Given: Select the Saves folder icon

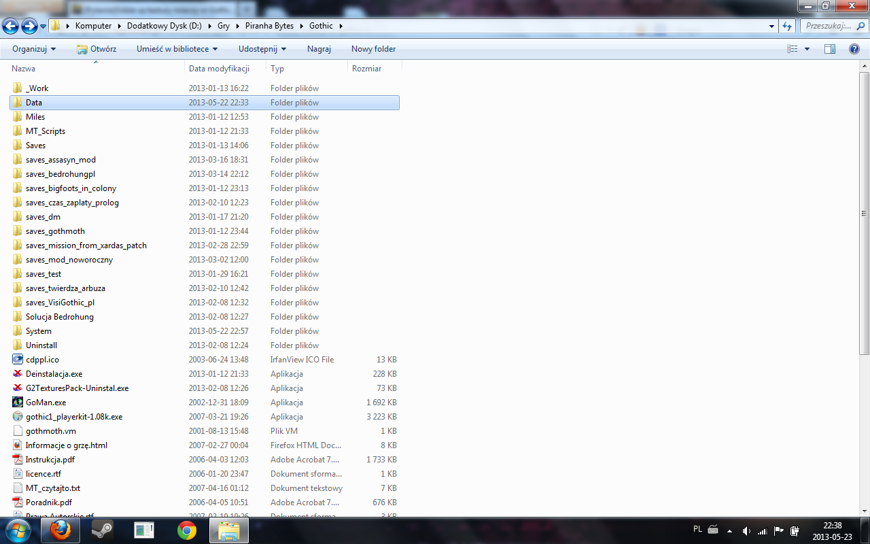Looking at the screenshot, I should [x=18, y=146].
